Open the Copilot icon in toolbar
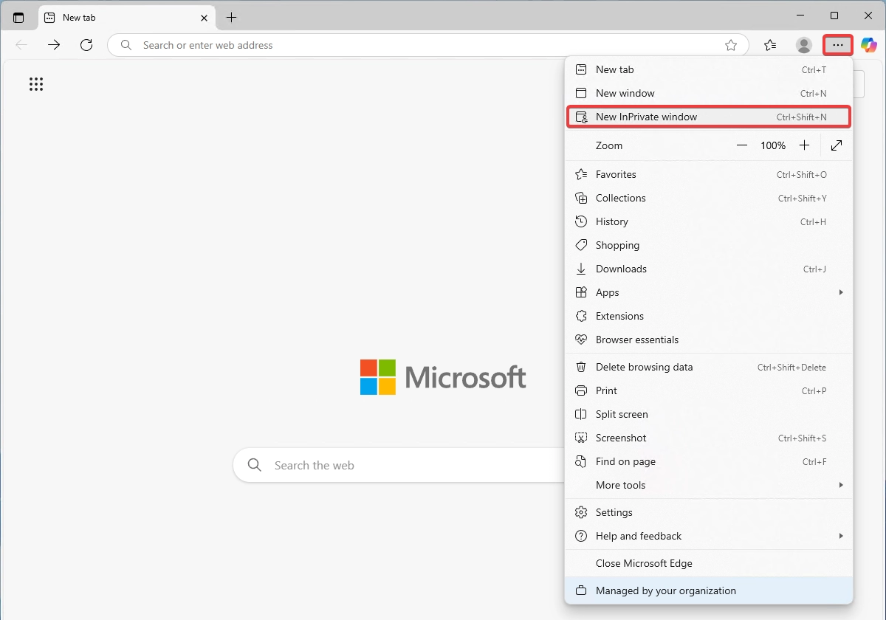The width and height of the screenshot is (886, 620). tap(869, 45)
